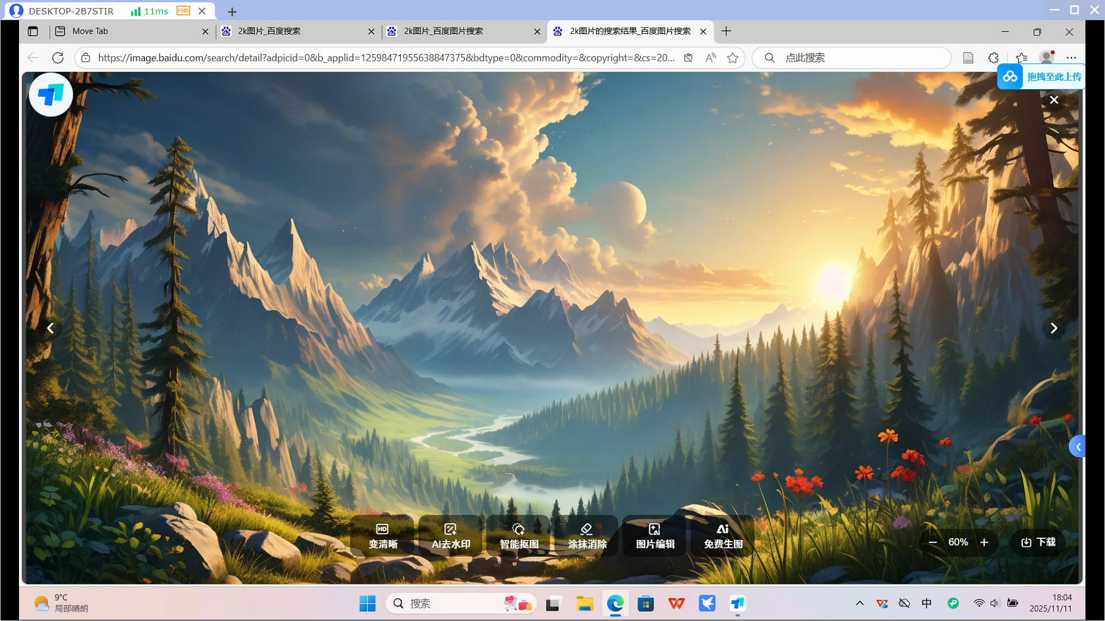Expand the blue side panel arrow
The image size is (1105, 621).
[x=1077, y=447]
